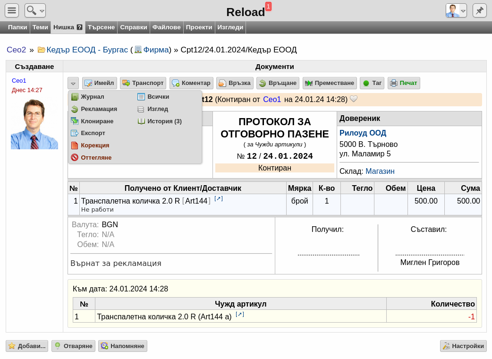Viewport: 492px width, 359px height.
Task: Open the hamburger main menu
Action: (x=12, y=10)
